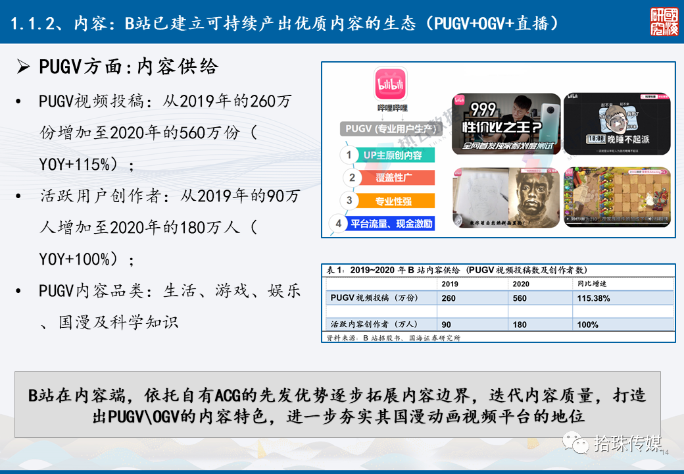Viewport: 684px width, 474px height.
Task: Click the numbered badge 1 before UP主原创内容
Action: tap(349, 155)
